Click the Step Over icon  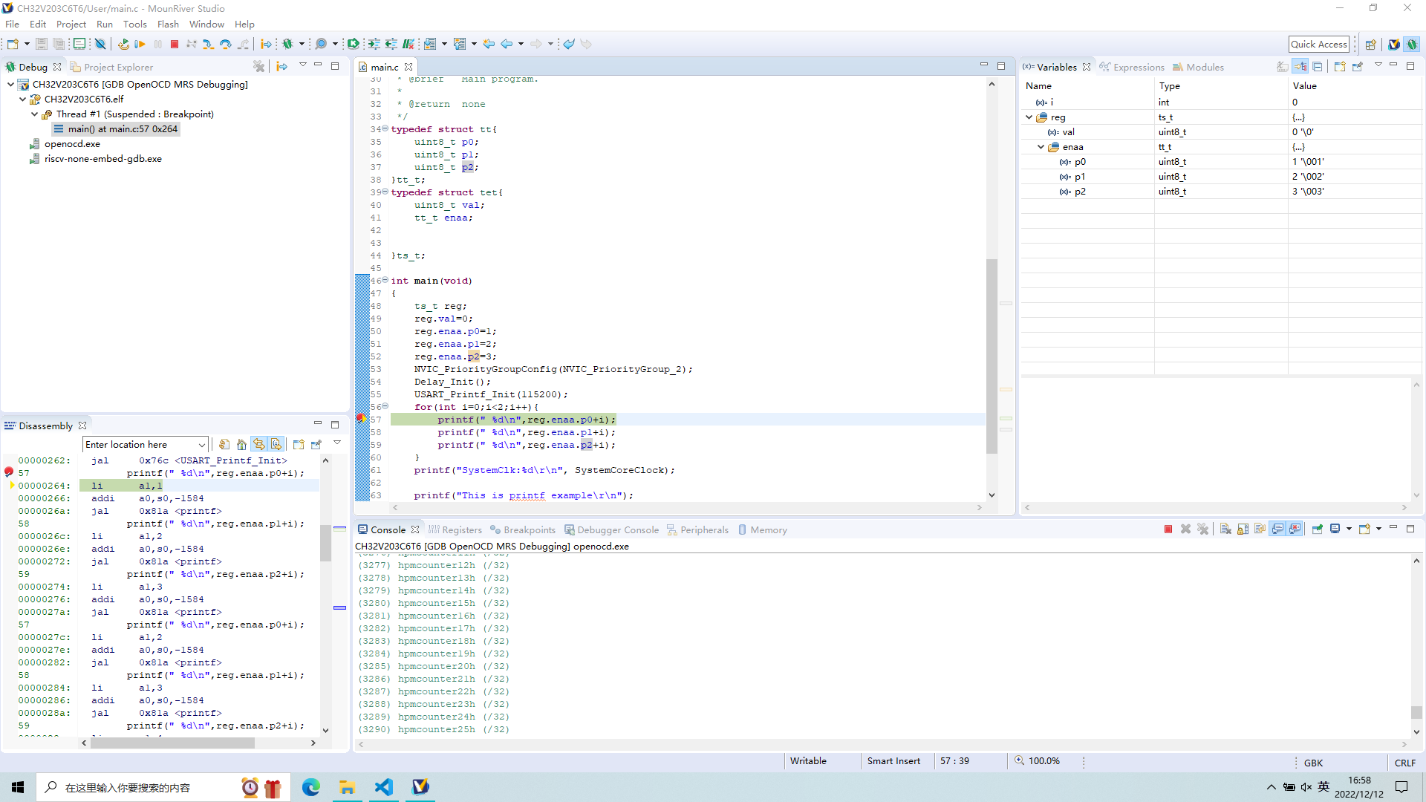tap(226, 45)
